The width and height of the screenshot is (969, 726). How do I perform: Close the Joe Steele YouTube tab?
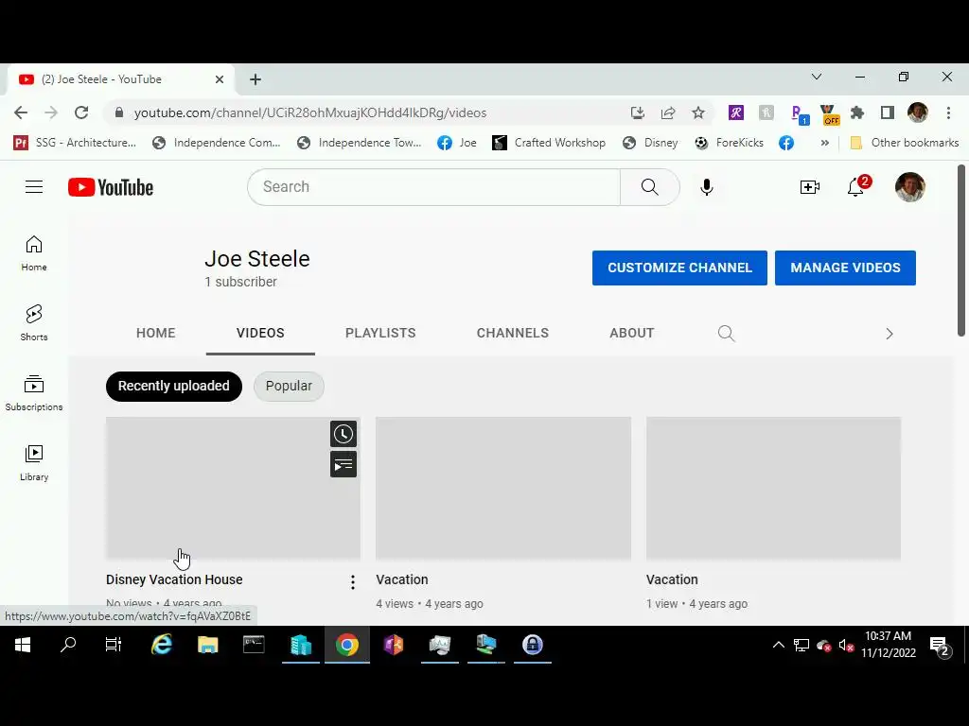(220, 79)
